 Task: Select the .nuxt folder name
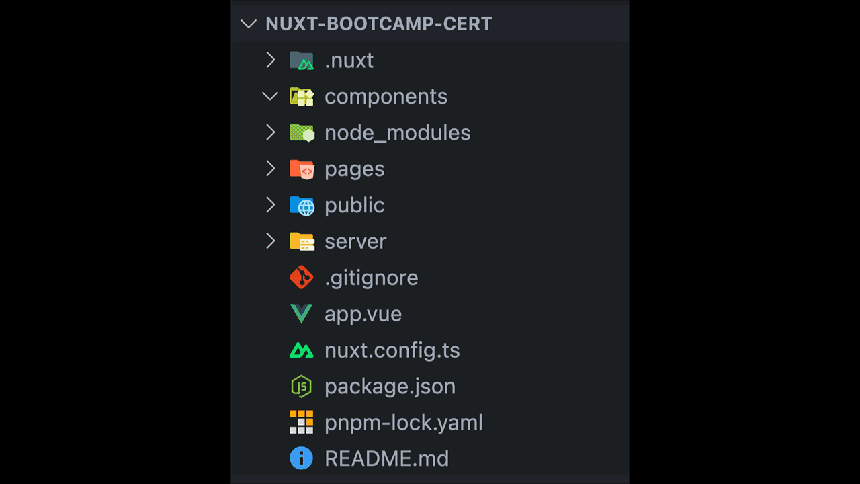click(x=349, y=61)
